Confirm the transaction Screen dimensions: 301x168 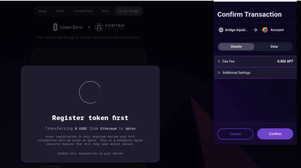click(x=275, y=134)
